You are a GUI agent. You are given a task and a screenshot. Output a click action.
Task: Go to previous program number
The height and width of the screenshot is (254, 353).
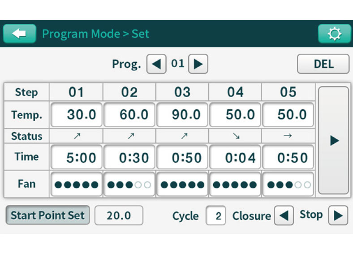[156, 64]
